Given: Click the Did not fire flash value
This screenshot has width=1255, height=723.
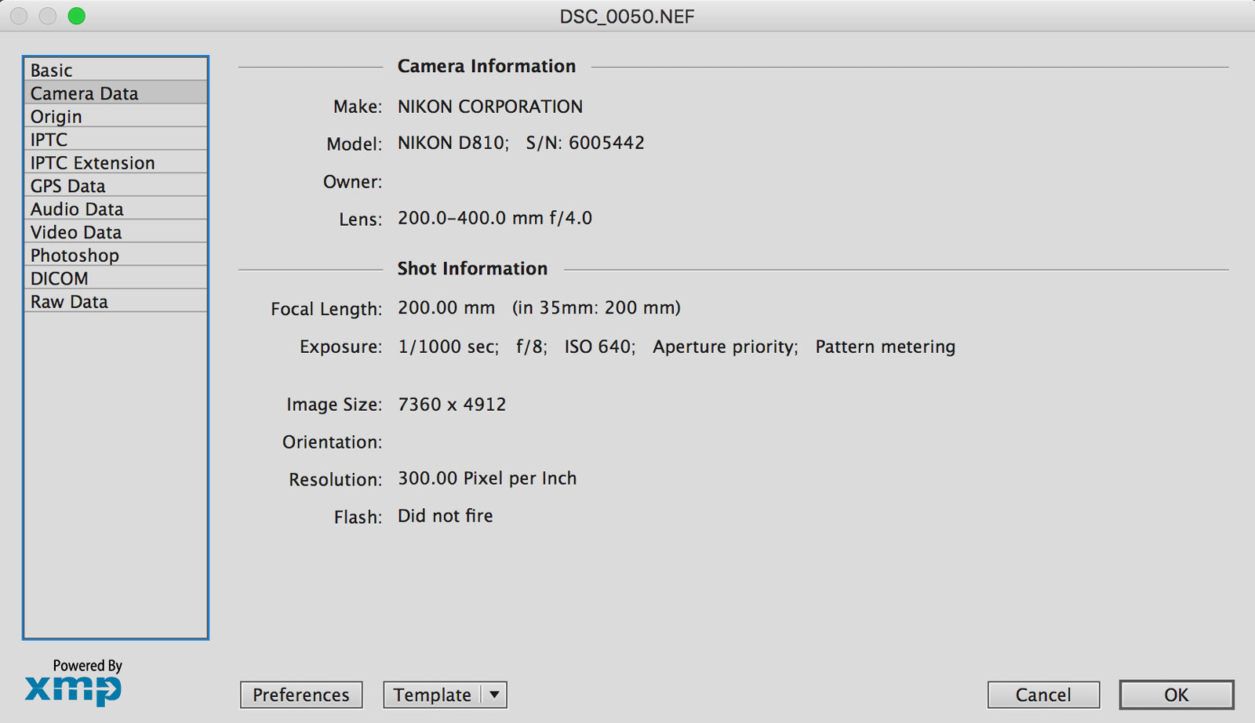Looking at the screenshot, I should [x=446, y=516].
